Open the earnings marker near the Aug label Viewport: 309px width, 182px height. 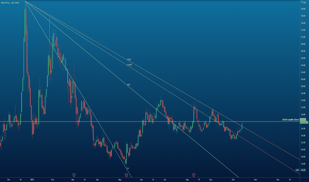click(194, 175)
